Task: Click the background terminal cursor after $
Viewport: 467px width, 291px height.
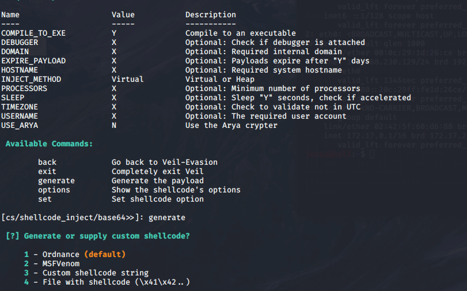Action: (371, 154)
